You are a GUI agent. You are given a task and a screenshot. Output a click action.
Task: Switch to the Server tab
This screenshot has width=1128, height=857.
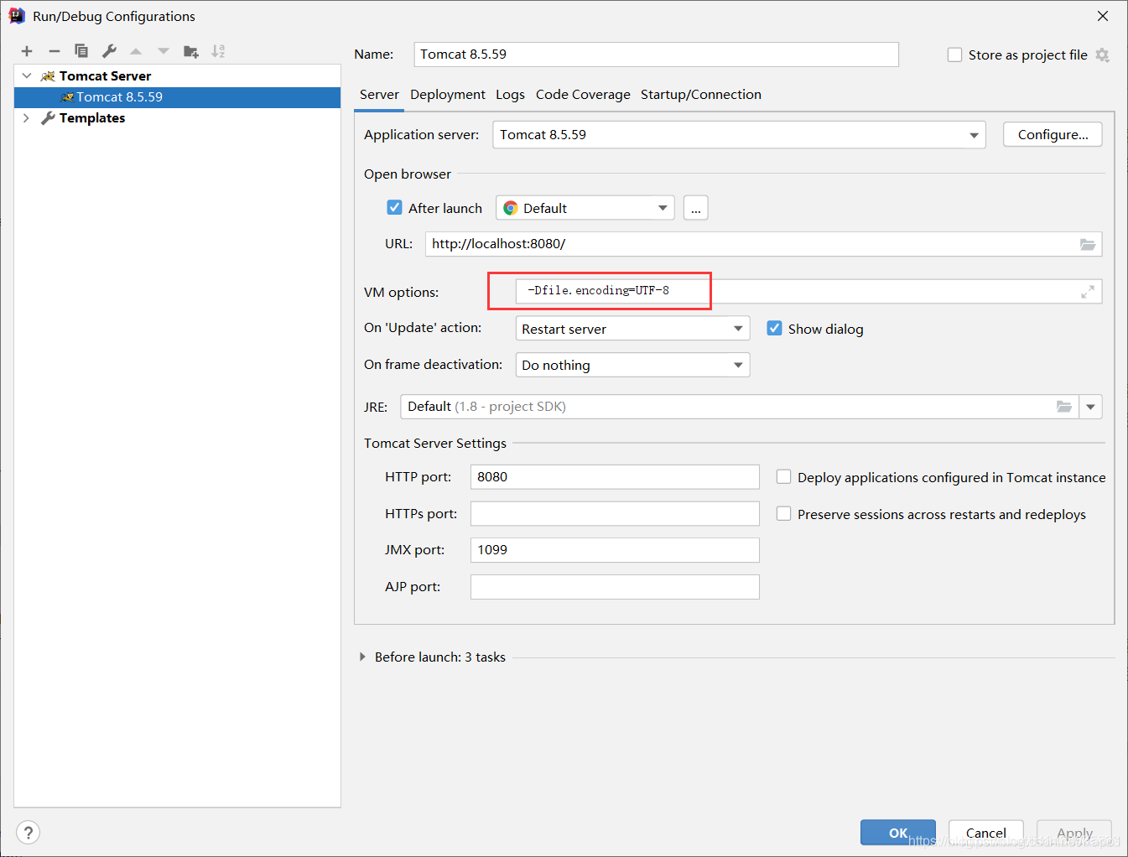379,95
